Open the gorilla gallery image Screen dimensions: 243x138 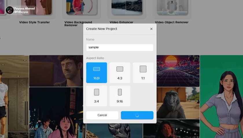(x=178, y=103)
